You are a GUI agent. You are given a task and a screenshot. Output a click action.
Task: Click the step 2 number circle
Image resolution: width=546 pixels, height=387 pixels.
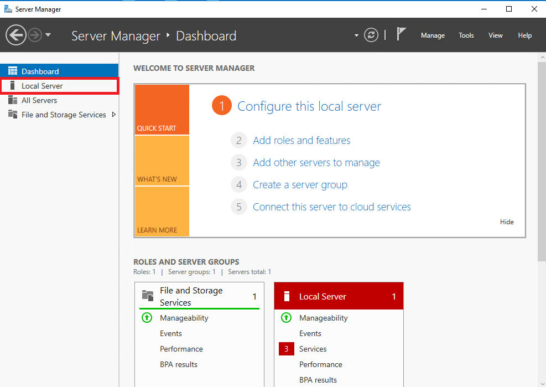pos(239,141)
